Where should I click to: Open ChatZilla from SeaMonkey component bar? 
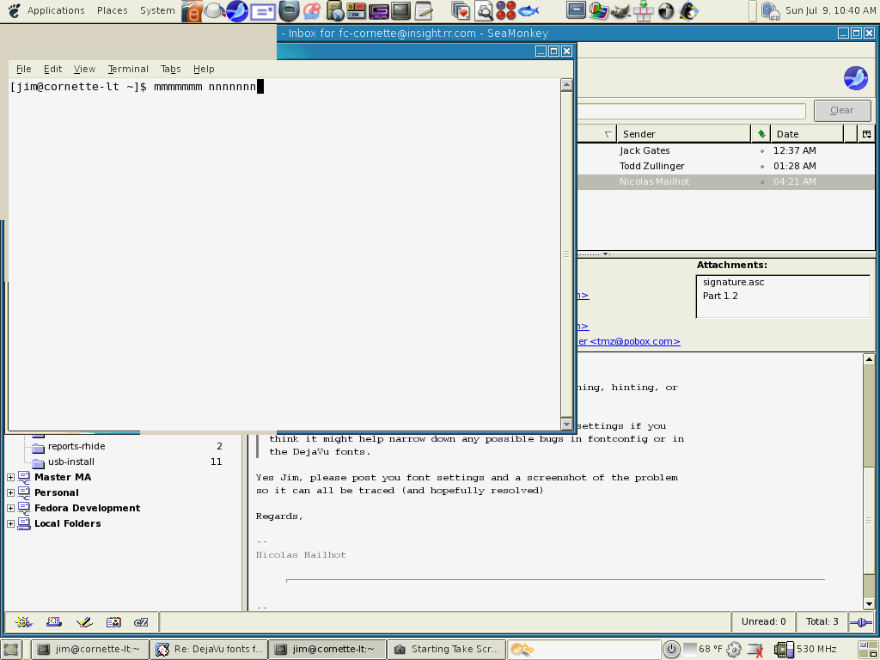pos(142,621)
